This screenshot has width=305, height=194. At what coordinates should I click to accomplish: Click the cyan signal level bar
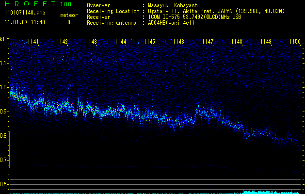[x=271, y=192]
